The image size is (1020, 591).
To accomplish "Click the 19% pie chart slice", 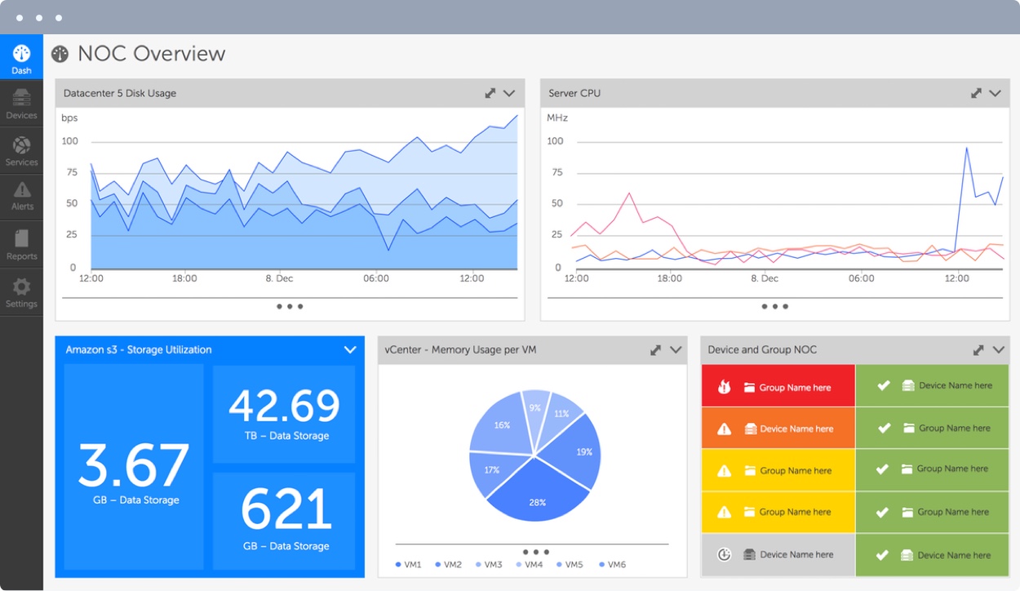I will (576, 454).
